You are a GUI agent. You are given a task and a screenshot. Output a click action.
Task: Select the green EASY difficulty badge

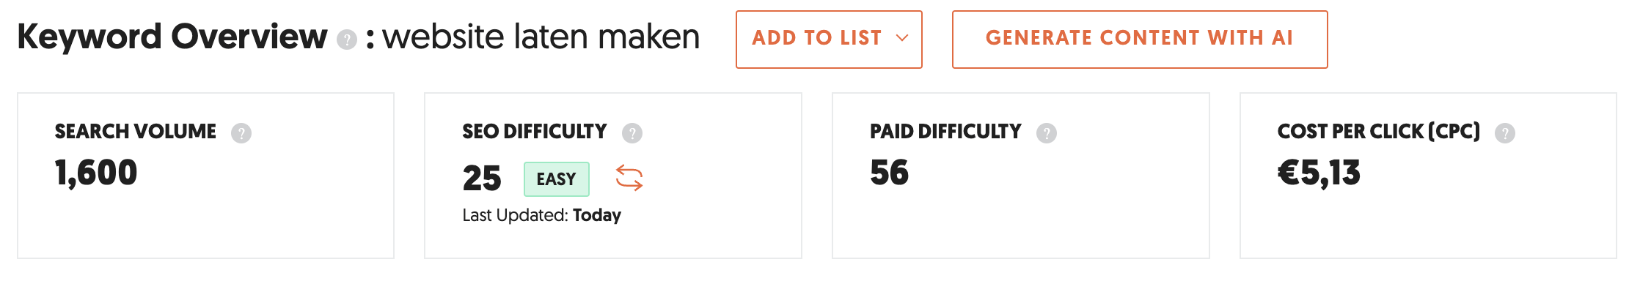pos(557,179)
